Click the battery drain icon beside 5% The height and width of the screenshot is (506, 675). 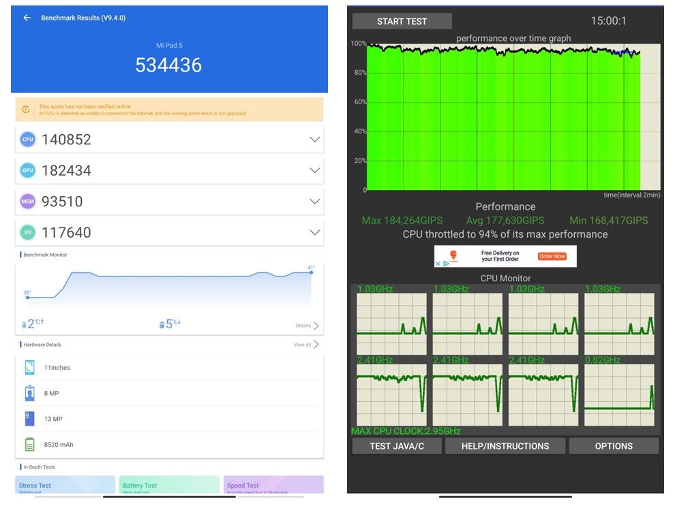162,325
